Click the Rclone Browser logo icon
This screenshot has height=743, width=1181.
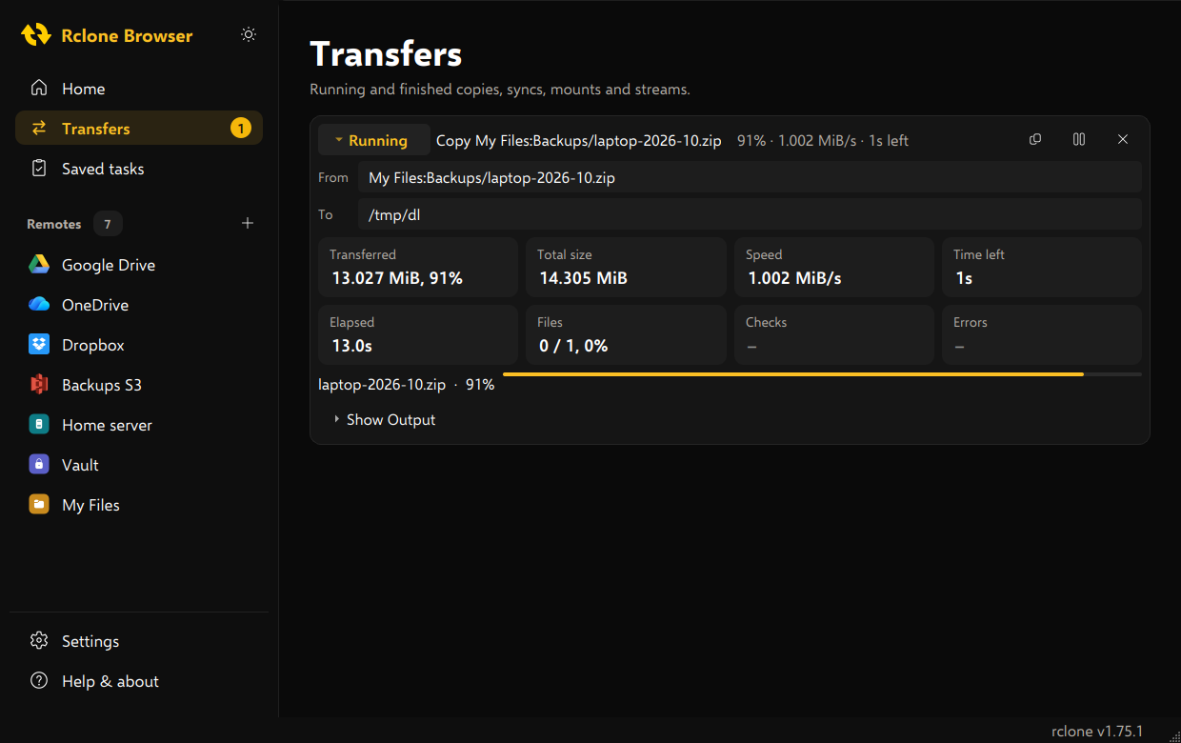36,35
